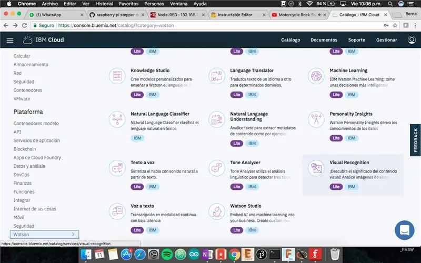Select Datos y análisis category
Screen dimensions: 421x263
pos(29,166)
